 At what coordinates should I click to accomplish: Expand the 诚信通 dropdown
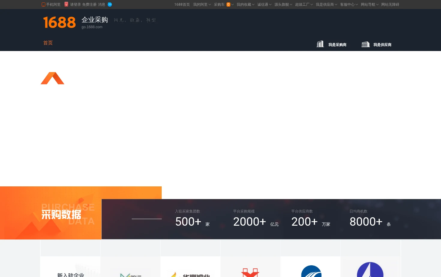coord(264,5)
